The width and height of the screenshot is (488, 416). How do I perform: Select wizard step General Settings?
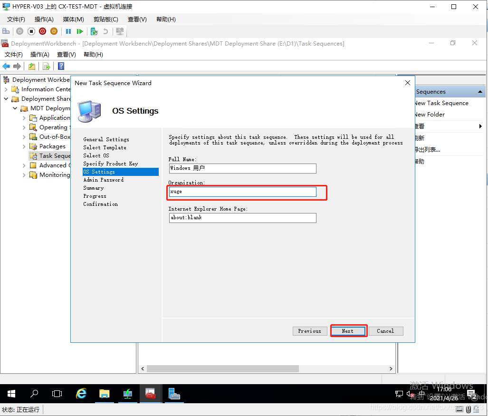click(106, 139)
